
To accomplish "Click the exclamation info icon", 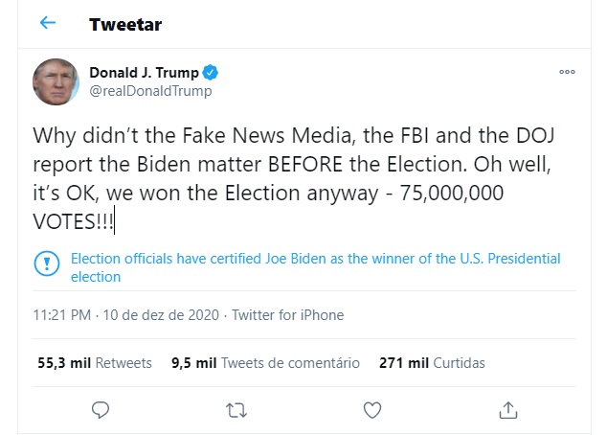I will (x=46, y=263).
